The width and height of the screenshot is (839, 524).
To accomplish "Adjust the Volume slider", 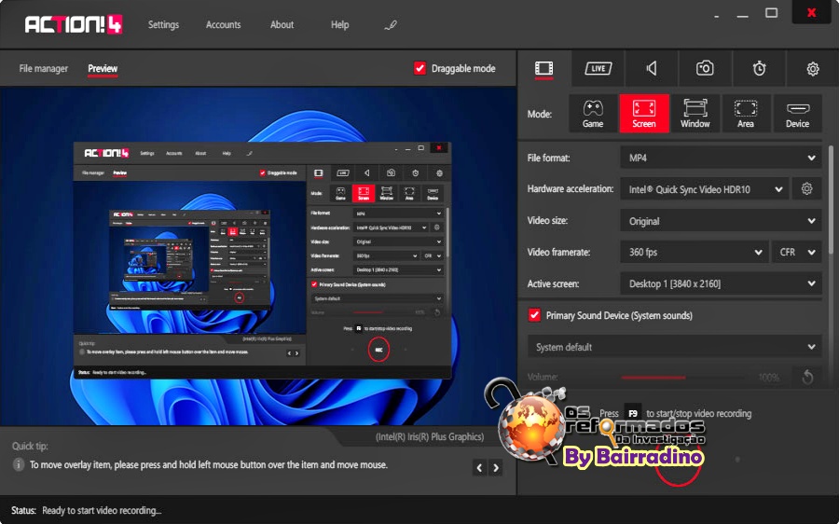I will [x=682, y=378].
